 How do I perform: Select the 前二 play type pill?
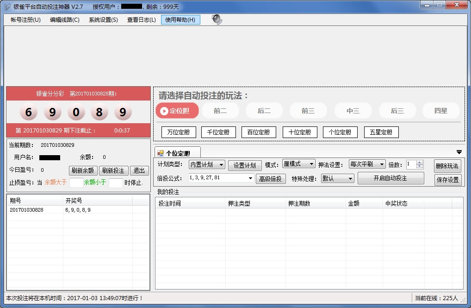pos(220,111)
